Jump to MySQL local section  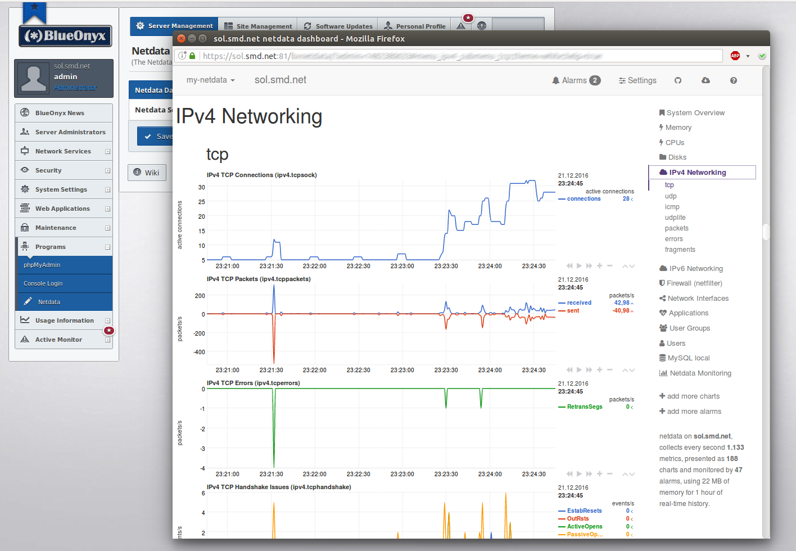[685, 358]
